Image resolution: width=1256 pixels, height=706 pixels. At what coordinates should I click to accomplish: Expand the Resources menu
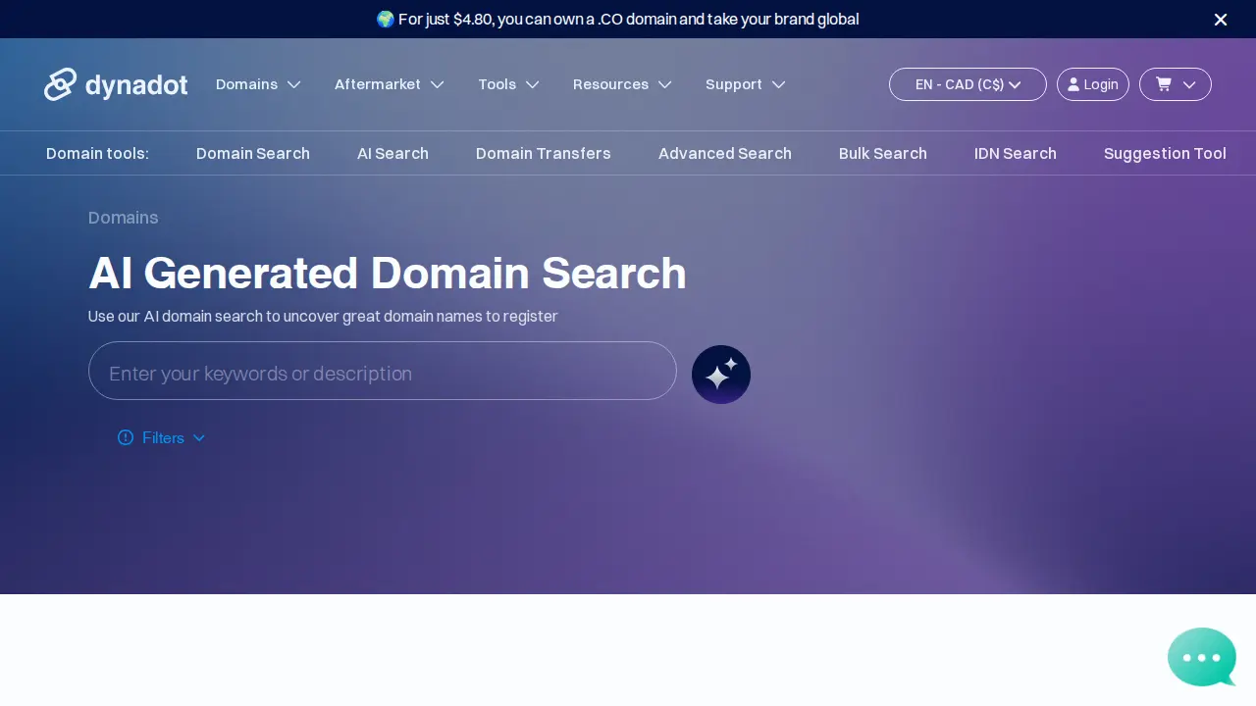coord(622,84)
